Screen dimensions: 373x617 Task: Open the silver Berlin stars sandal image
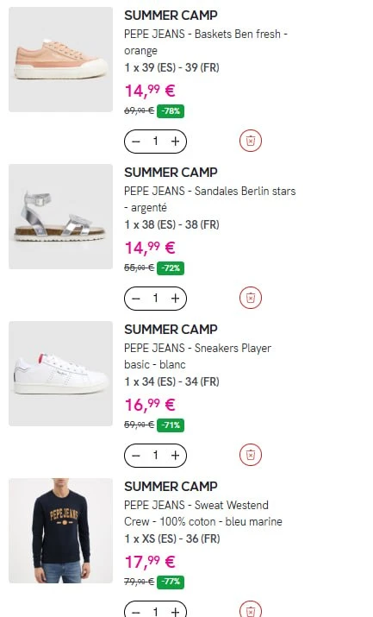pos(60,217)
